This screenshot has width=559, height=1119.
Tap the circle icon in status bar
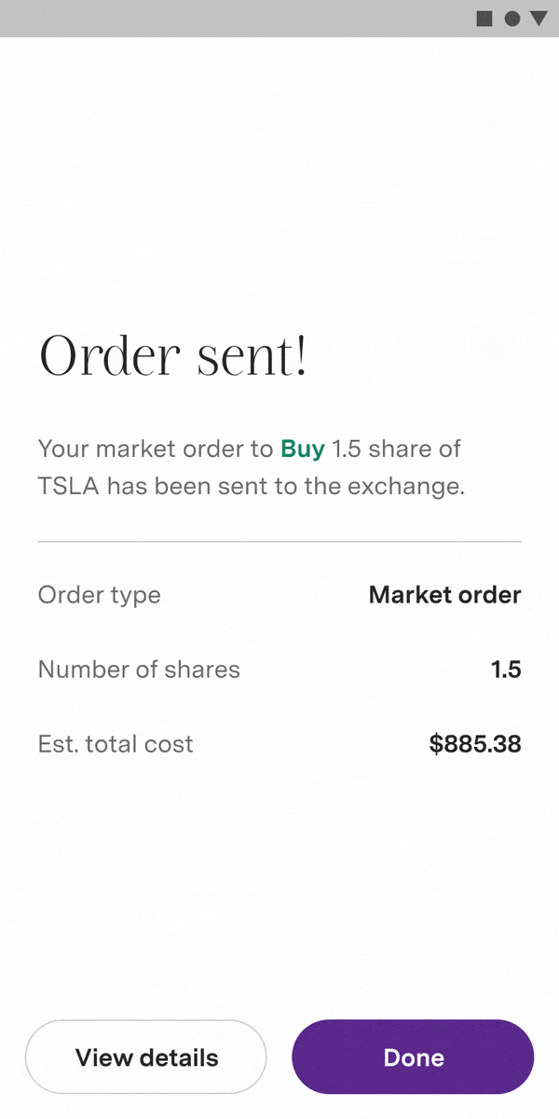click(511, 19)
